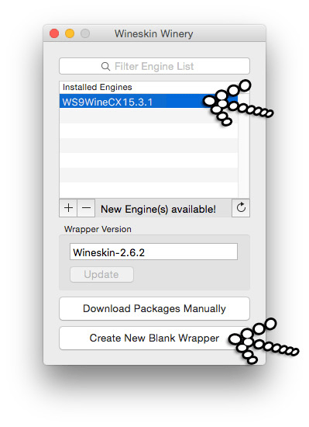Create New Blank Wrapper
309x427 pixels.
pyautogui.click(x=154, y=338)
